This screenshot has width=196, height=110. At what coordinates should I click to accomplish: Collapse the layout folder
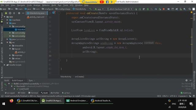pos(10,49)
